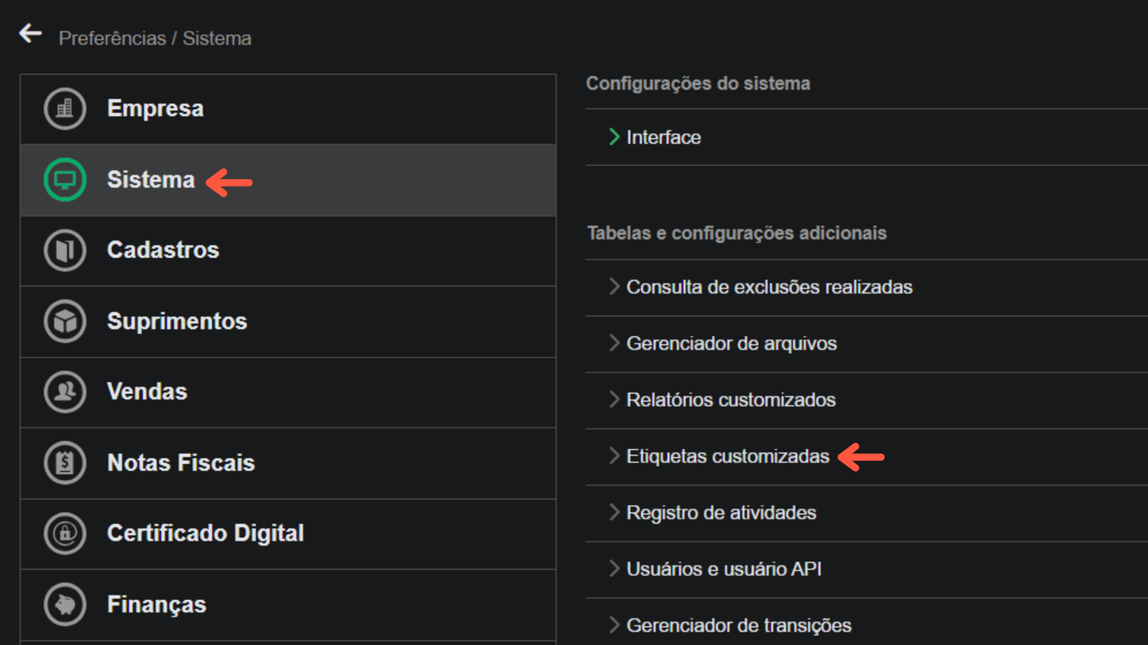Open Suprimentos via the box icon
The height and width of the screenshot is (645, 1148).
[64, 321]
